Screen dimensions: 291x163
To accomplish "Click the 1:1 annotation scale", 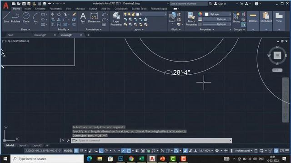I will 206,151.
